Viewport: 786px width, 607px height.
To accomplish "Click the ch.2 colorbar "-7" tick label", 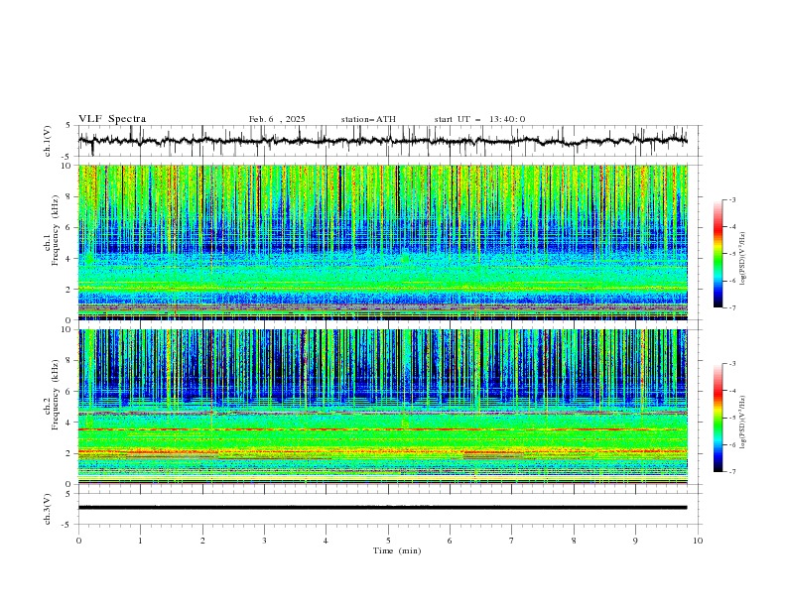I will tap(731, 471).
